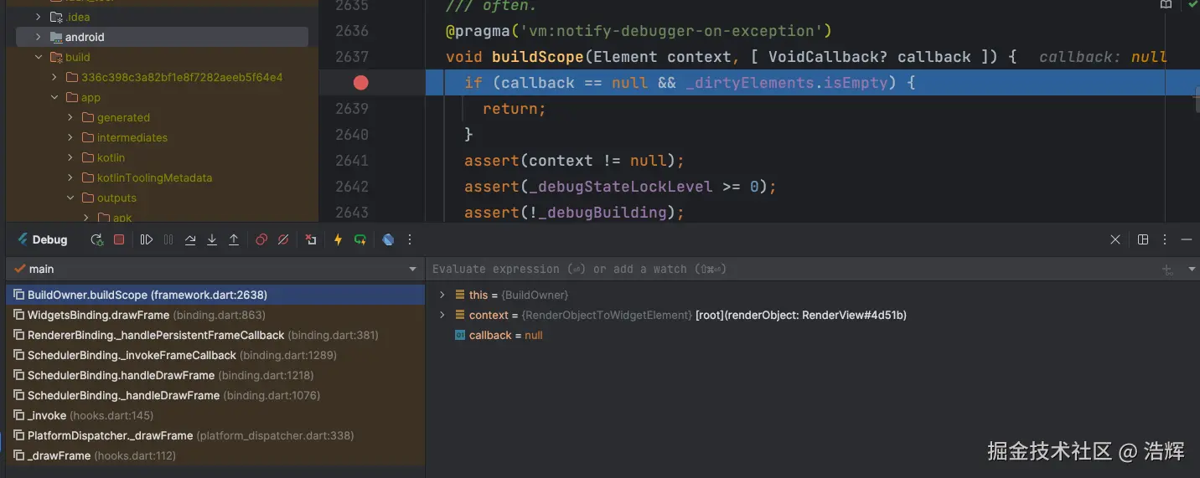Select the kotlinToolingMetadata folder row
This screenshot has width=1200, height=478.
coord(162,177)
